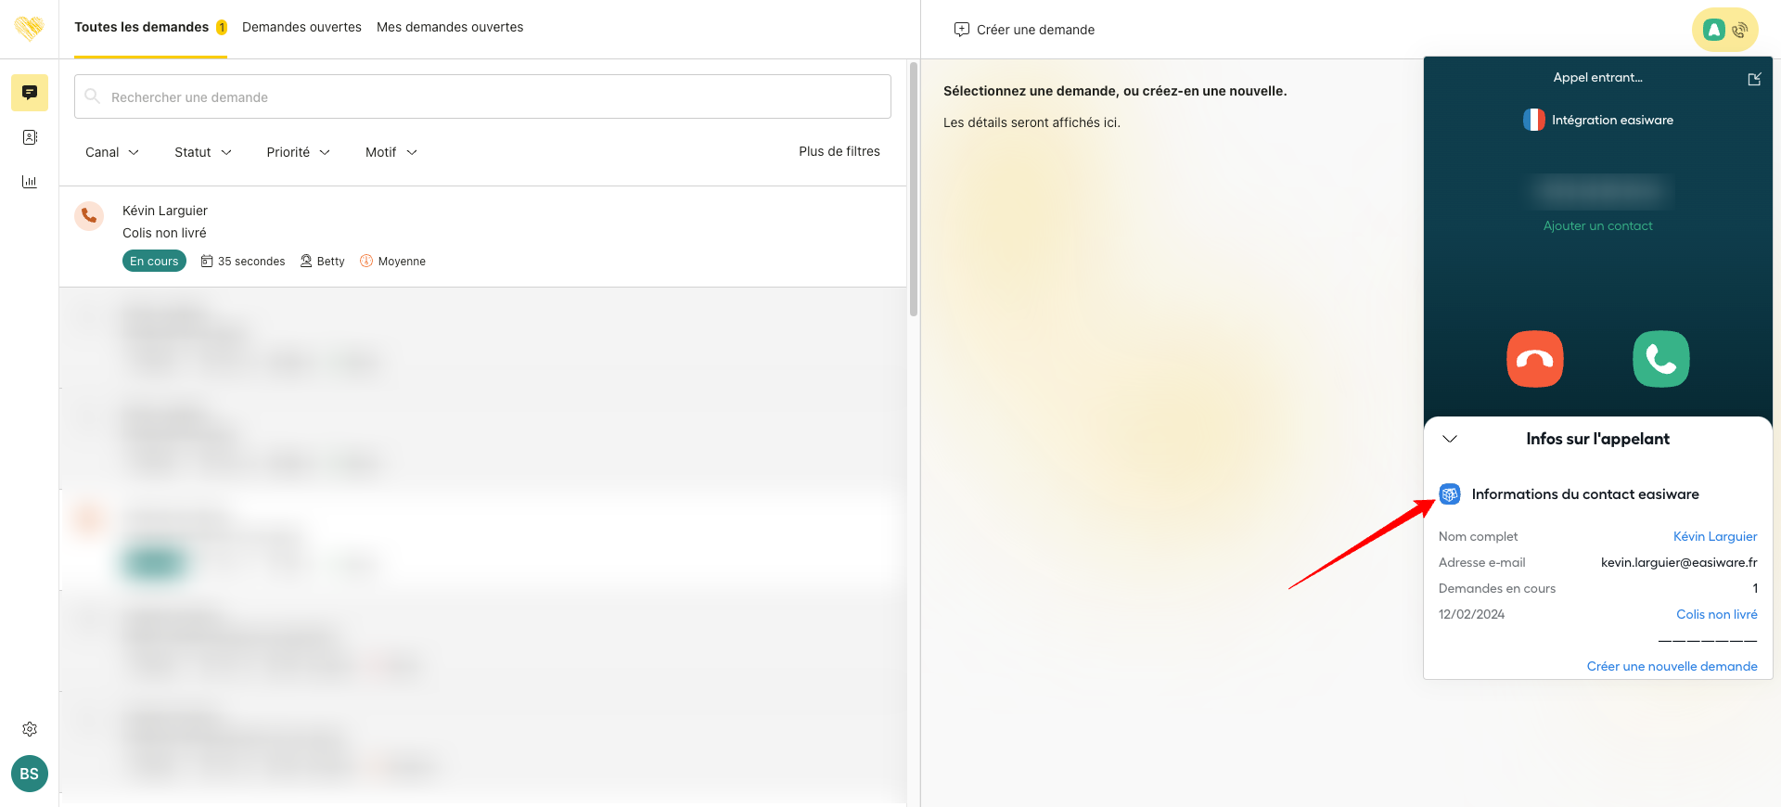Open the Priorité filter dropdown
Viewport: 1781px width, 807px height.
(298, 152)
